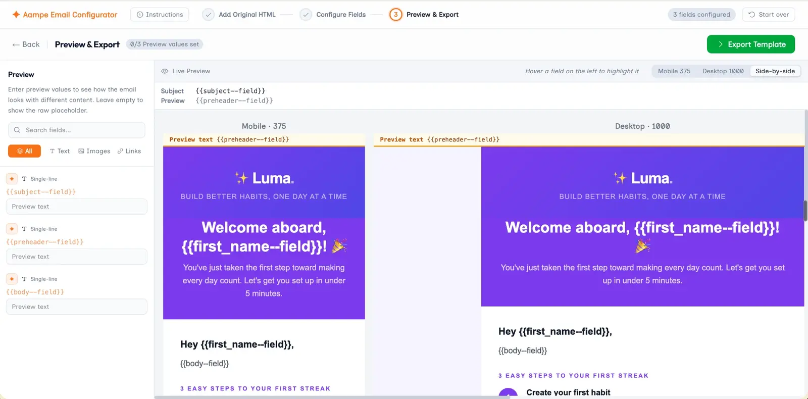
Task: Click mobile {{body--field}} placeholder
Action: pos(205,364)
